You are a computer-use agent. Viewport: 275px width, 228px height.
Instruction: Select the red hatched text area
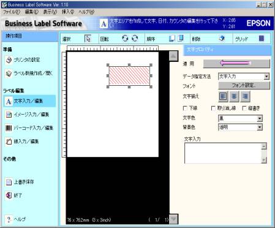tap(129, 76)
